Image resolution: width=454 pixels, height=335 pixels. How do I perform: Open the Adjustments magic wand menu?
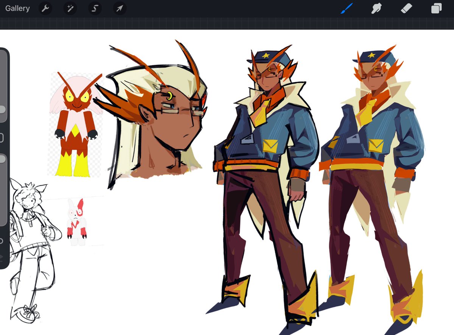[70, 8]
